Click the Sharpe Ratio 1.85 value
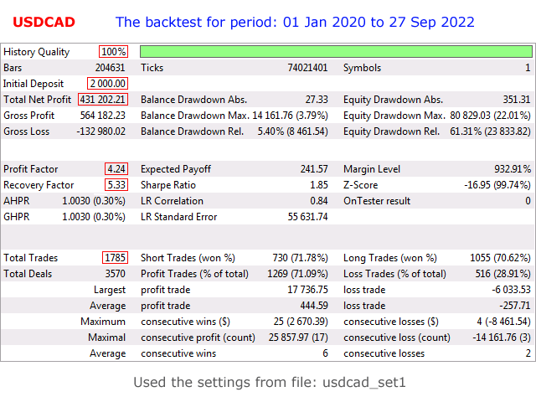536x402 pixels. [x=317, y=185]
